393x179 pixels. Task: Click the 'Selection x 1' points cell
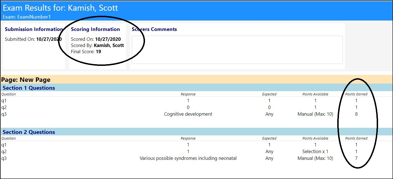tap(315, 151)
